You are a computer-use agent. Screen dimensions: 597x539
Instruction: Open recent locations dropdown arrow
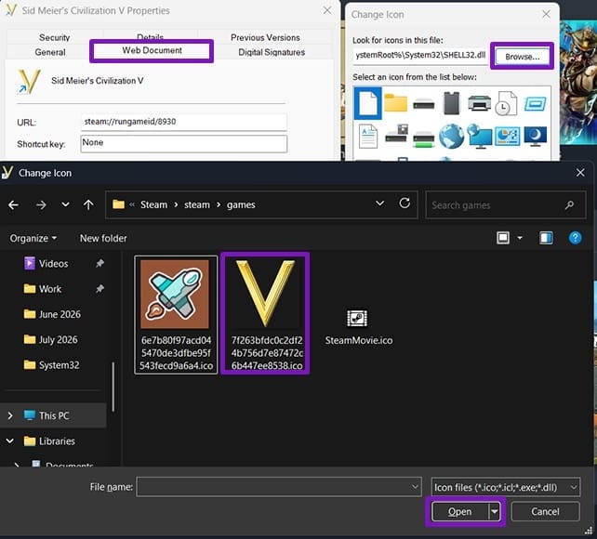pos(65,204)
